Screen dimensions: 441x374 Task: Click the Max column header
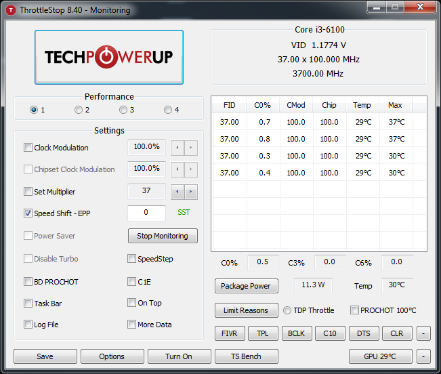[396, 105]
